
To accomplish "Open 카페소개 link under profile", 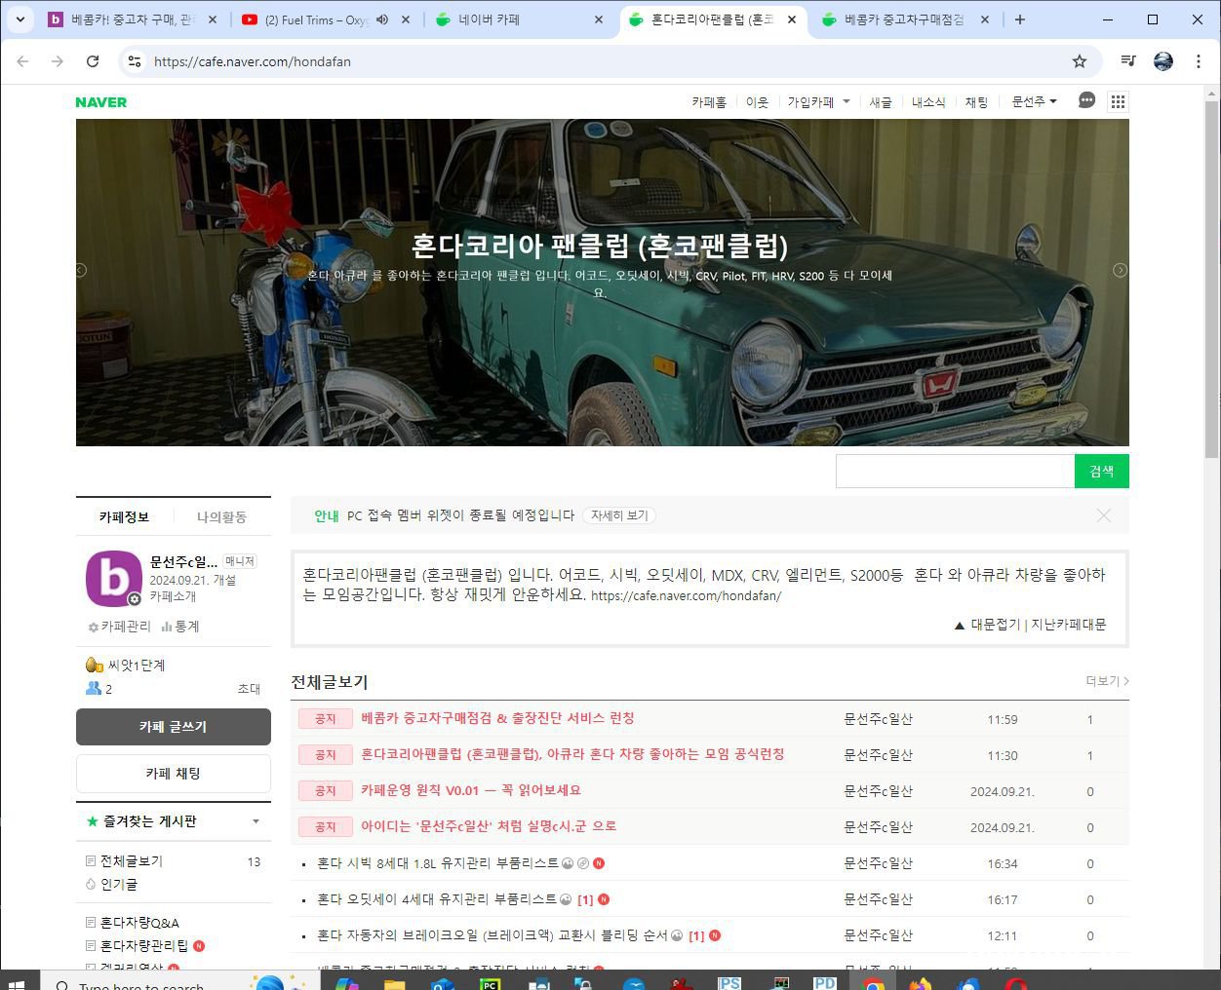I will tap(173, 596).
